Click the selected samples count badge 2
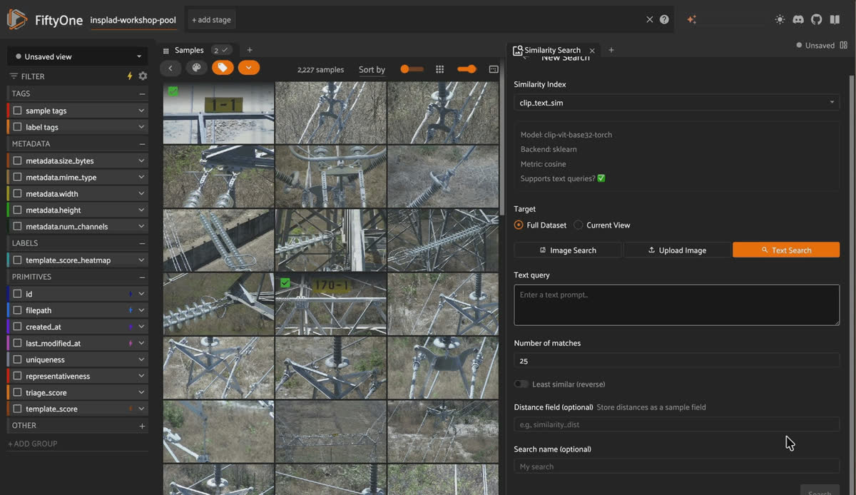This screenshot has height=495, width=856. [222, 50]
